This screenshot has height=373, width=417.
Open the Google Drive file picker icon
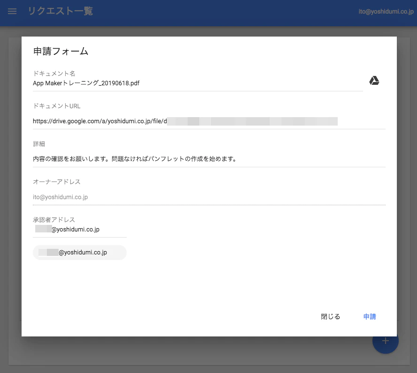374,81
